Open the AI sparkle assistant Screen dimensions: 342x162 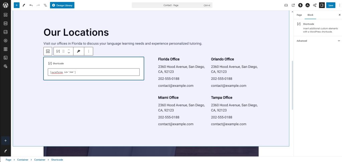pyautogui.click(x=315, y=5)
